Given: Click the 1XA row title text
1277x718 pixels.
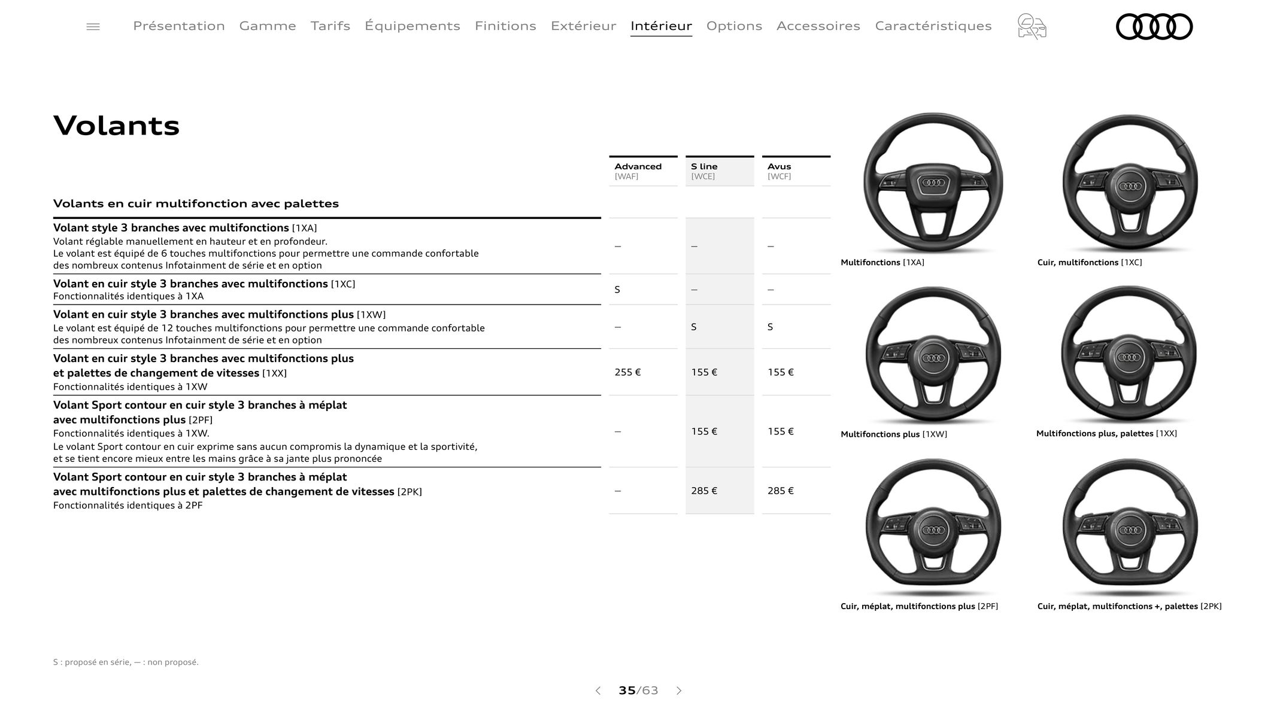Looking at the screenshot, I should coord(185,228).
